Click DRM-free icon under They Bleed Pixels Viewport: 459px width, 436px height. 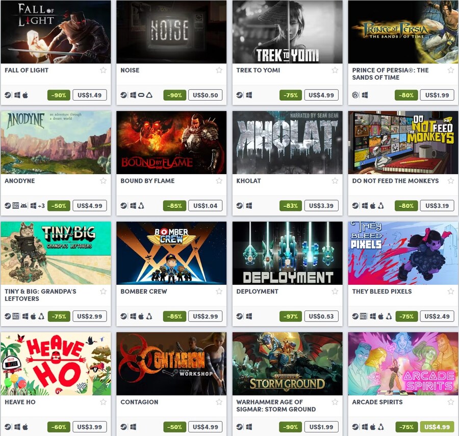[363, 316]
